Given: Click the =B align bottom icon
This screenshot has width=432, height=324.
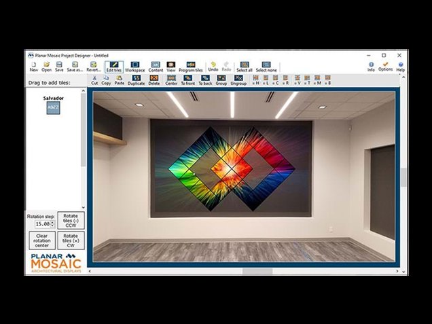Looking at the screenshot, I should pos(327,80).
